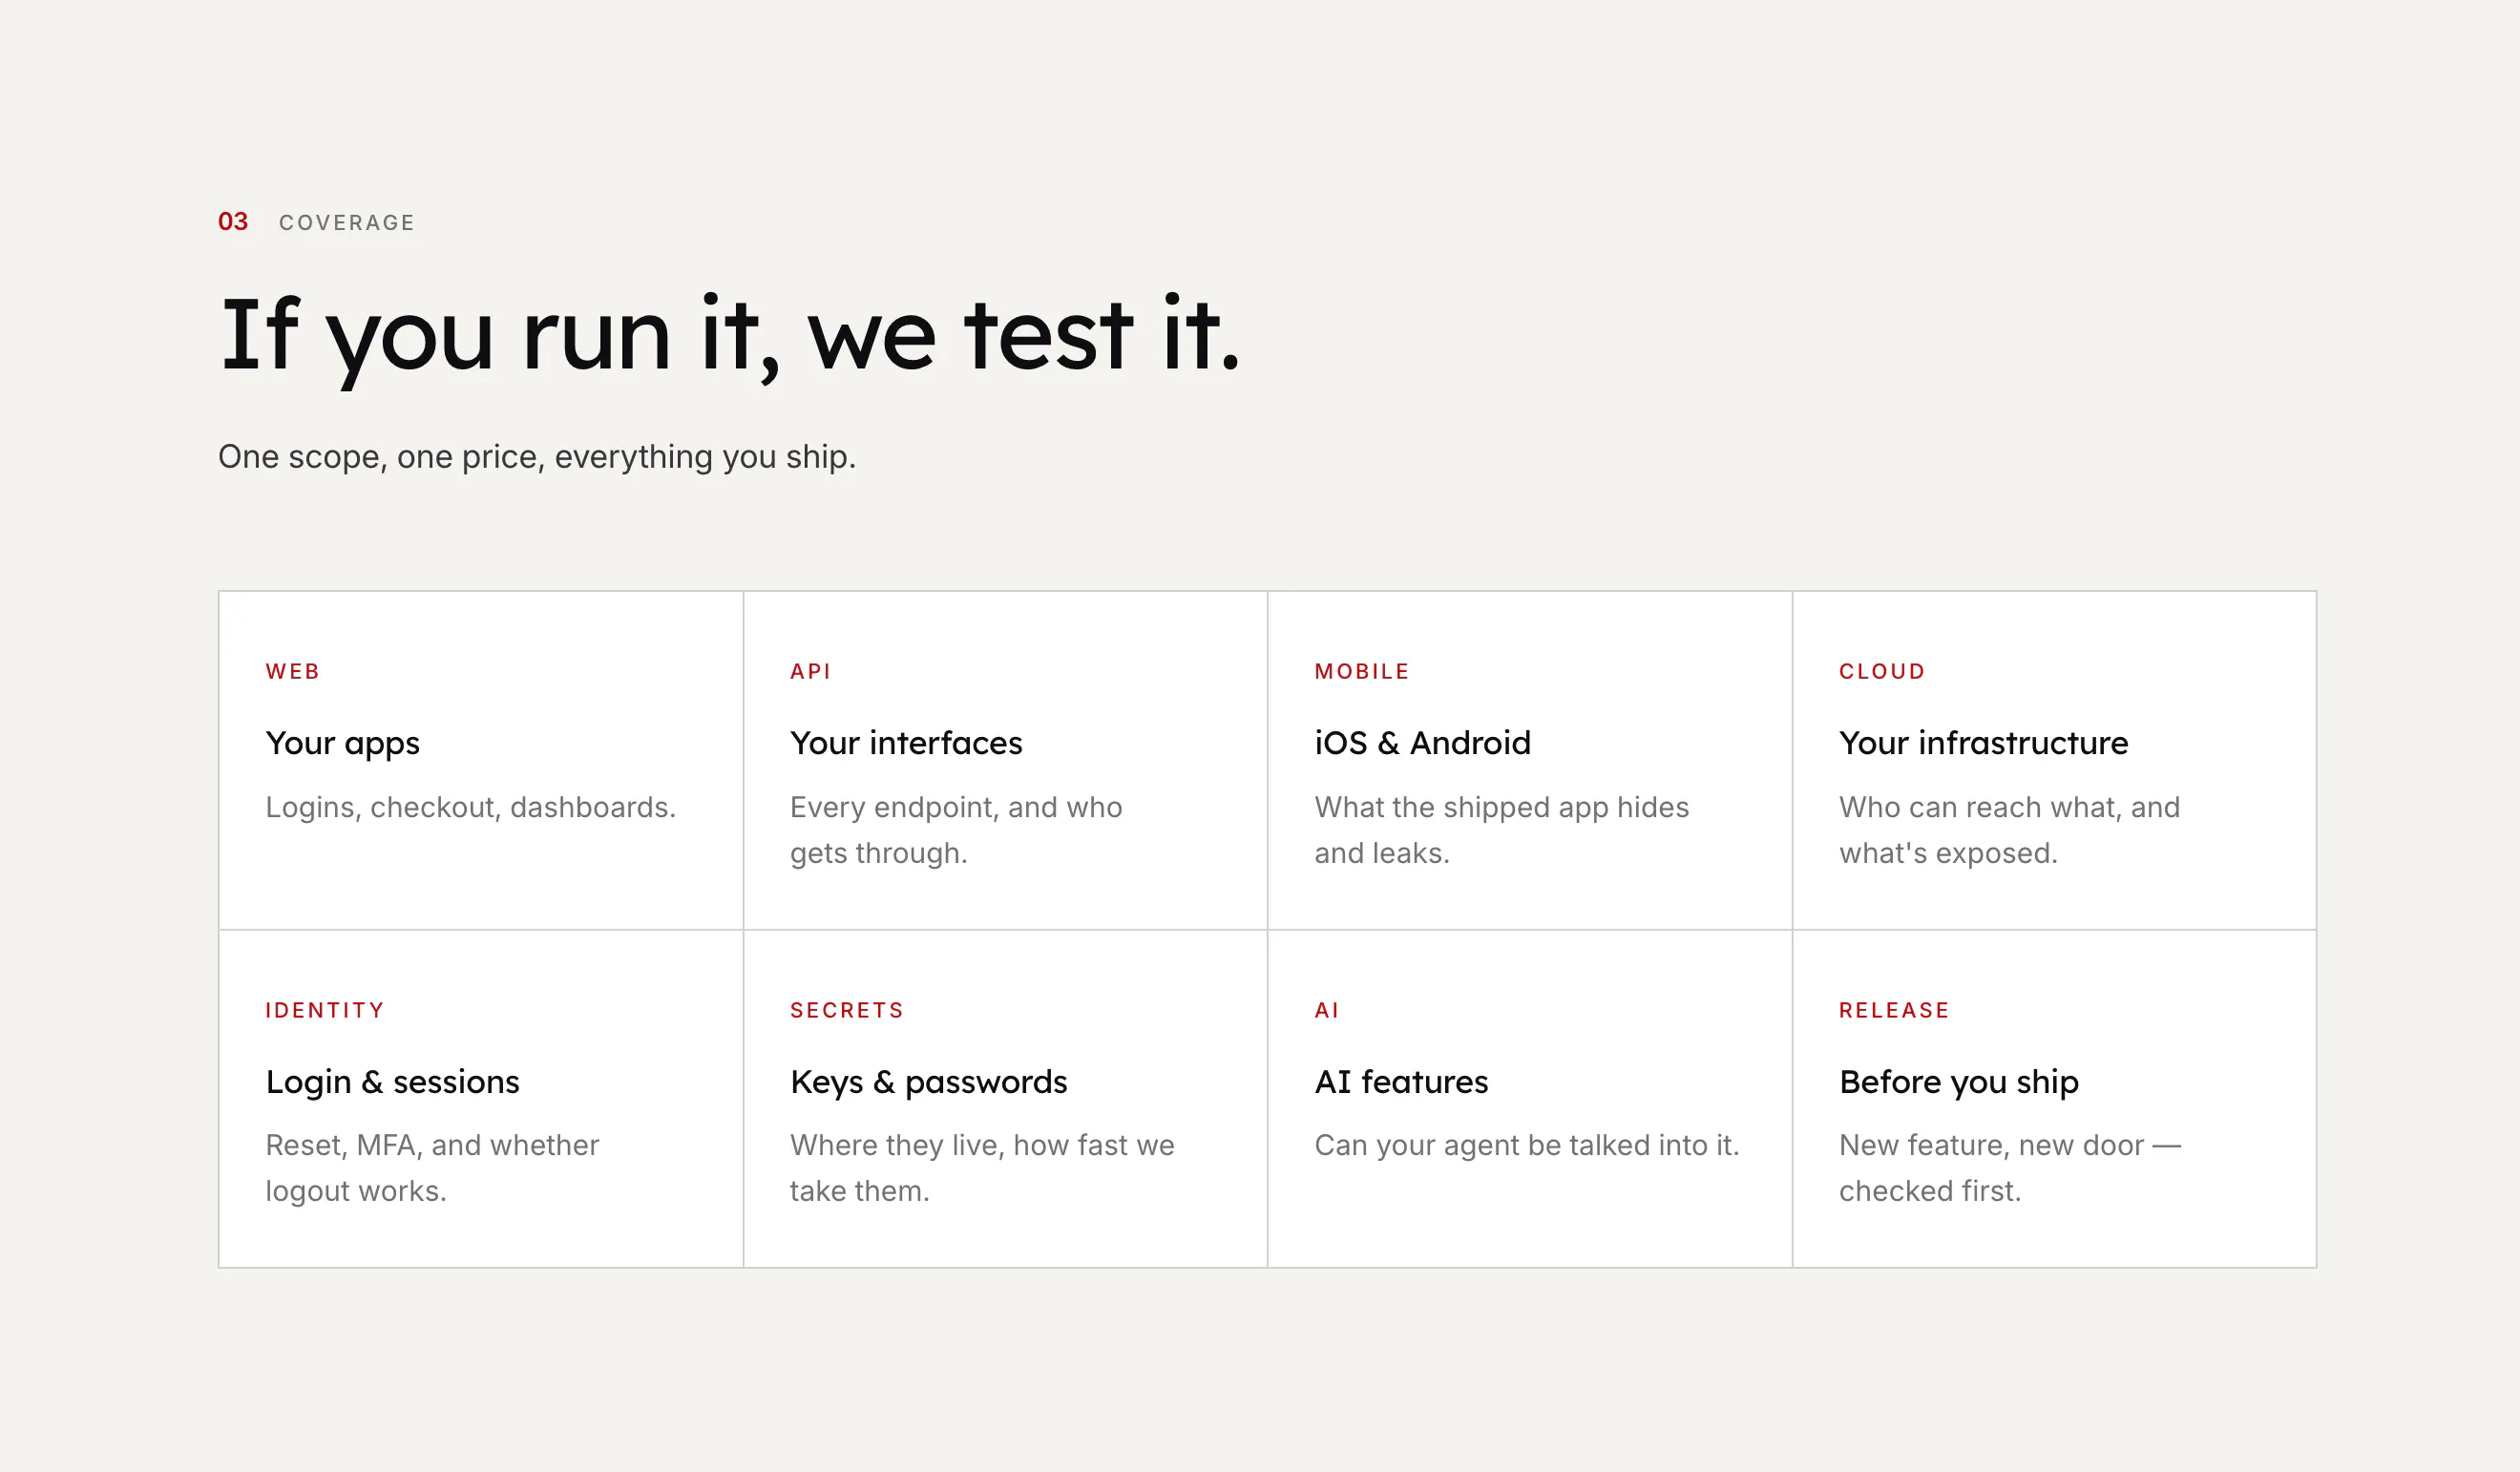Select the "Your apps" card title
The height and width of the screenshot is (1472, 2520).
343,743
